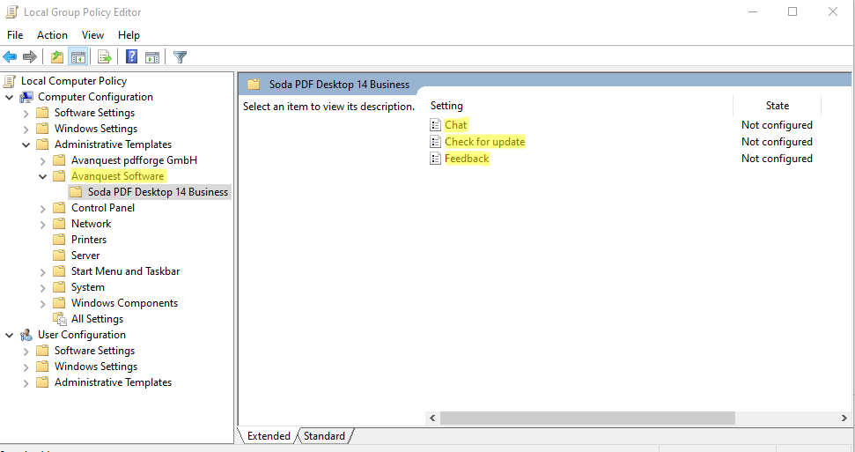This screenshot has width=855, height=452.
Task: Expand the Control Panel node
Action: click(x=43, y=209)
